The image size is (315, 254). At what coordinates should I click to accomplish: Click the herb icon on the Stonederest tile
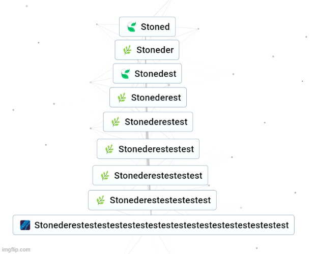click(122, 98)
